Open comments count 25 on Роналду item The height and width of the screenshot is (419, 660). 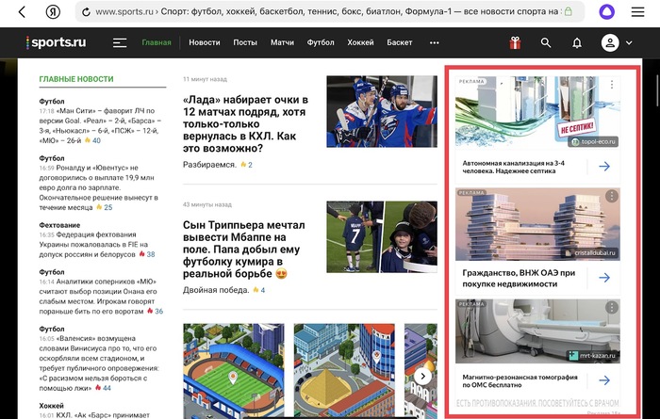[x=108, y=207]
